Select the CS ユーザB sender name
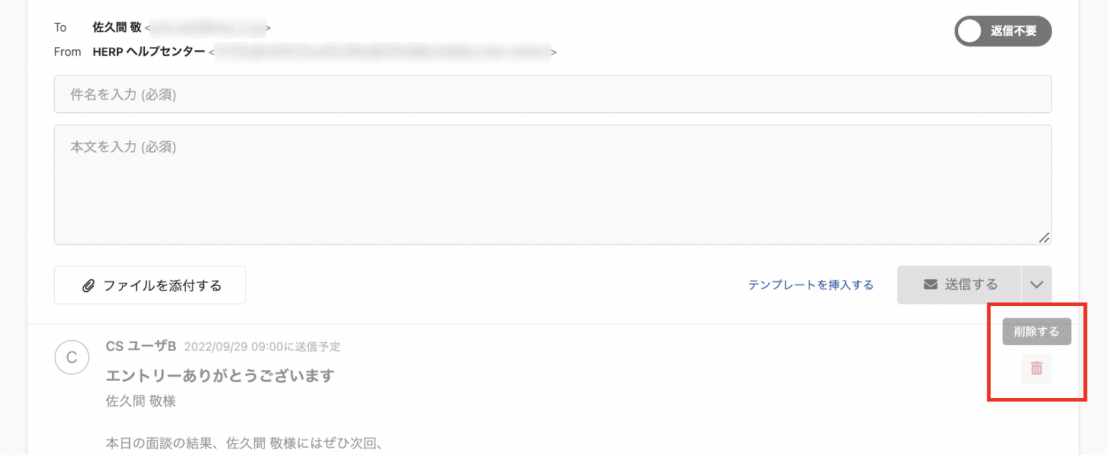Viewport: 1108px width, 455px height. [141, 346]
